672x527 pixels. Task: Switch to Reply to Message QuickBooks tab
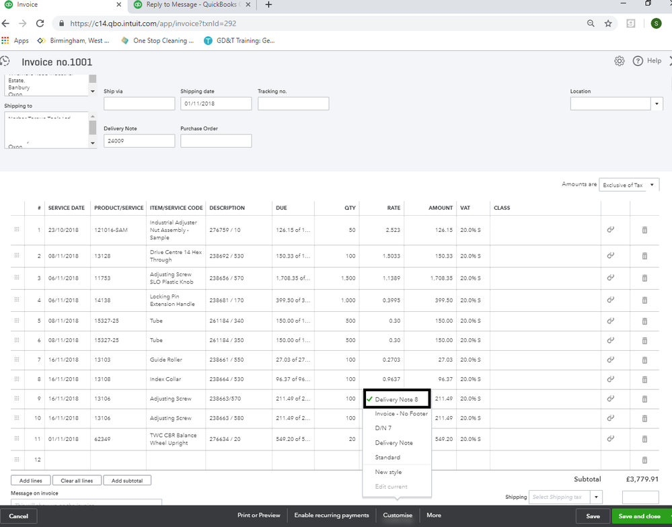coord(192,5)
